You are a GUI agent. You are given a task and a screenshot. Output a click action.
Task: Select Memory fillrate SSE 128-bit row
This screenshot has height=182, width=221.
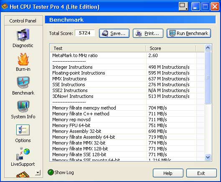click(x=127, y=155)
